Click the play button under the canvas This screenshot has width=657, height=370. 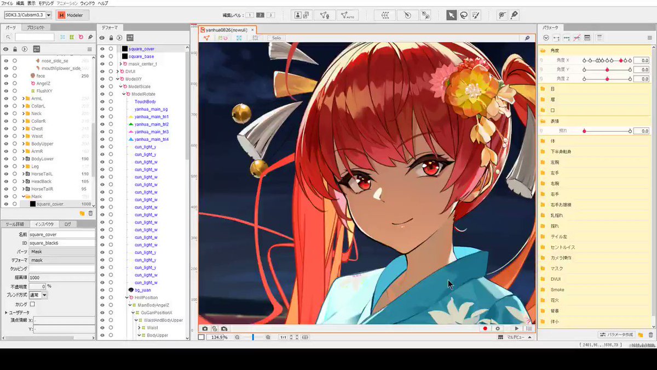pyautogui.click(x=517, y=328)
